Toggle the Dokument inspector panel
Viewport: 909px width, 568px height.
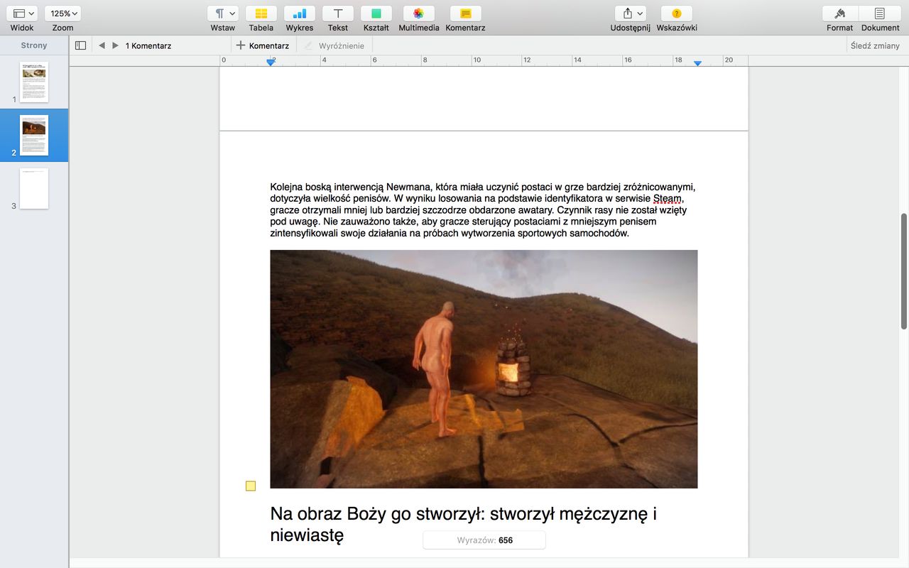(880, 13)
